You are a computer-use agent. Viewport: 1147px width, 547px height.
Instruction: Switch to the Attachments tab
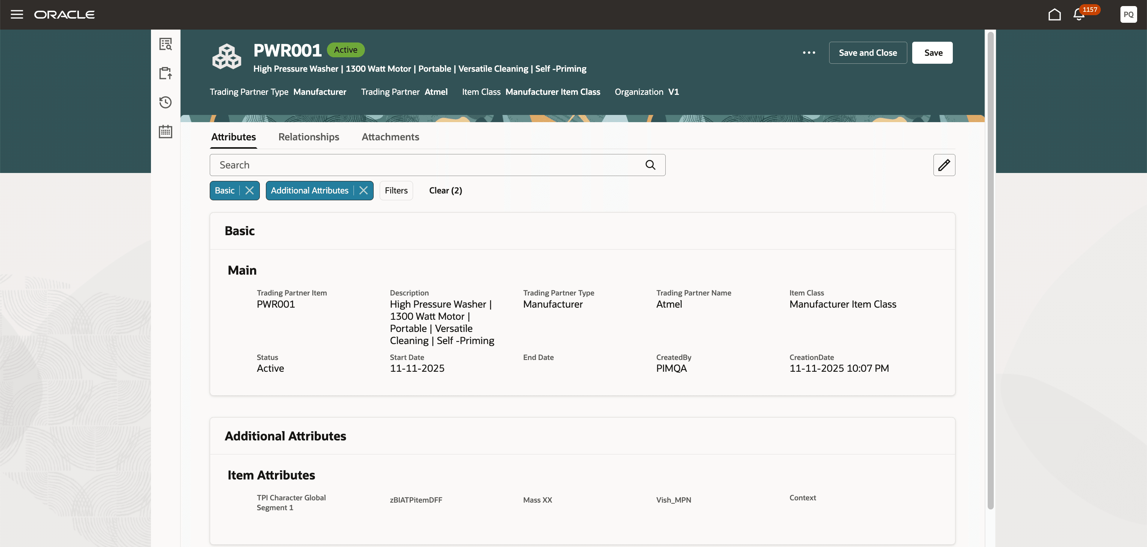pyautogui.click(x=390, y=137)
